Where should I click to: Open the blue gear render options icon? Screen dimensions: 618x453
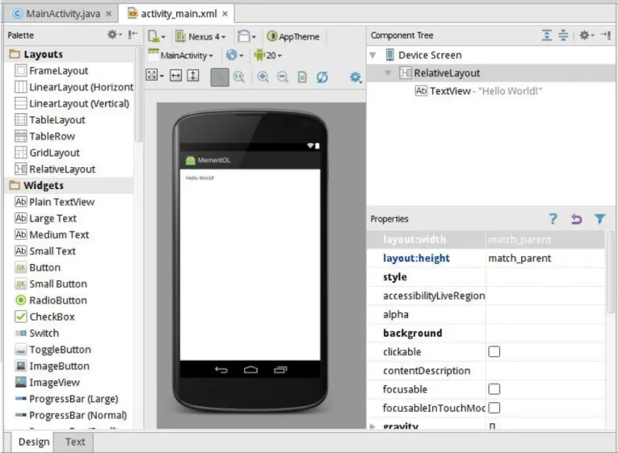point(355,77)
